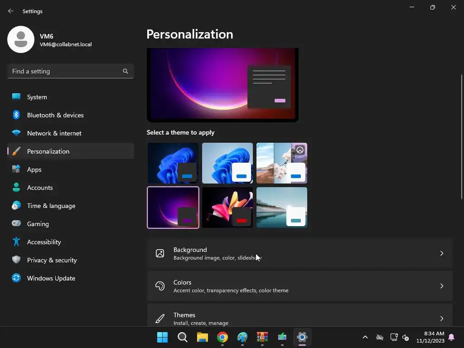Open the Background settings row
The image size is (464, 348).
(300, 253)
